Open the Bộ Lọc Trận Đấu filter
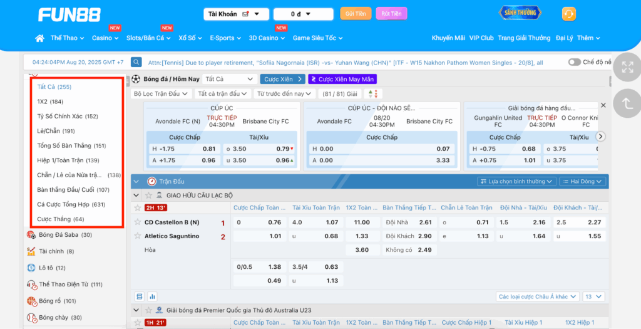 [x=161, y=94]
